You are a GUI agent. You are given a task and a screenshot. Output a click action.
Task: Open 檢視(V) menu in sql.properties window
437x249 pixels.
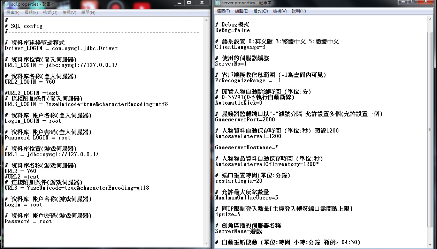coord(69,13)
